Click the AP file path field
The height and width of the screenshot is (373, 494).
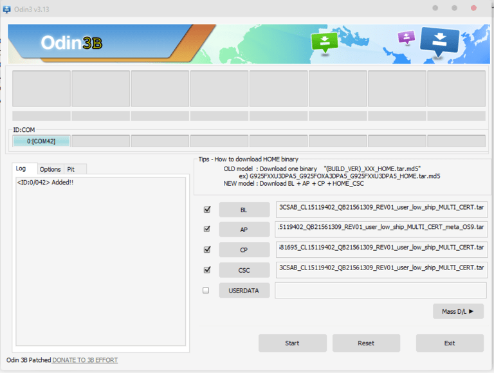click(x=381, y=230)
